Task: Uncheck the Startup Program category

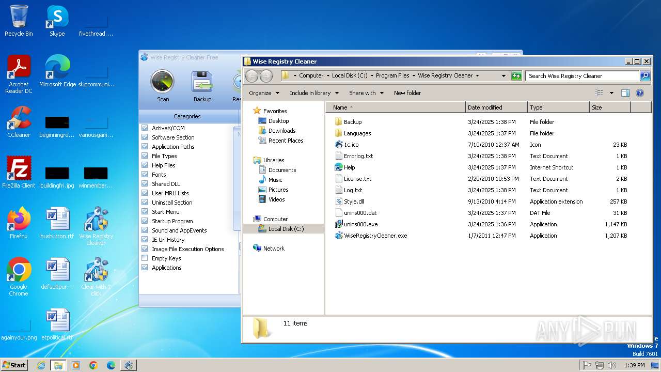Action: click(145, 221)
